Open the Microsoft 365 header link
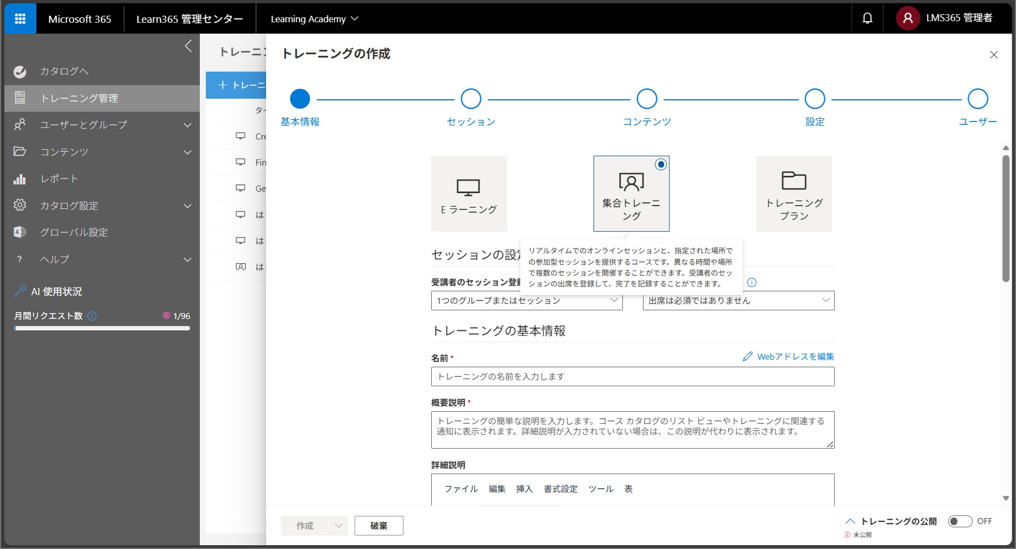Viewport: 1016px width, 549px height. point(80,19)
